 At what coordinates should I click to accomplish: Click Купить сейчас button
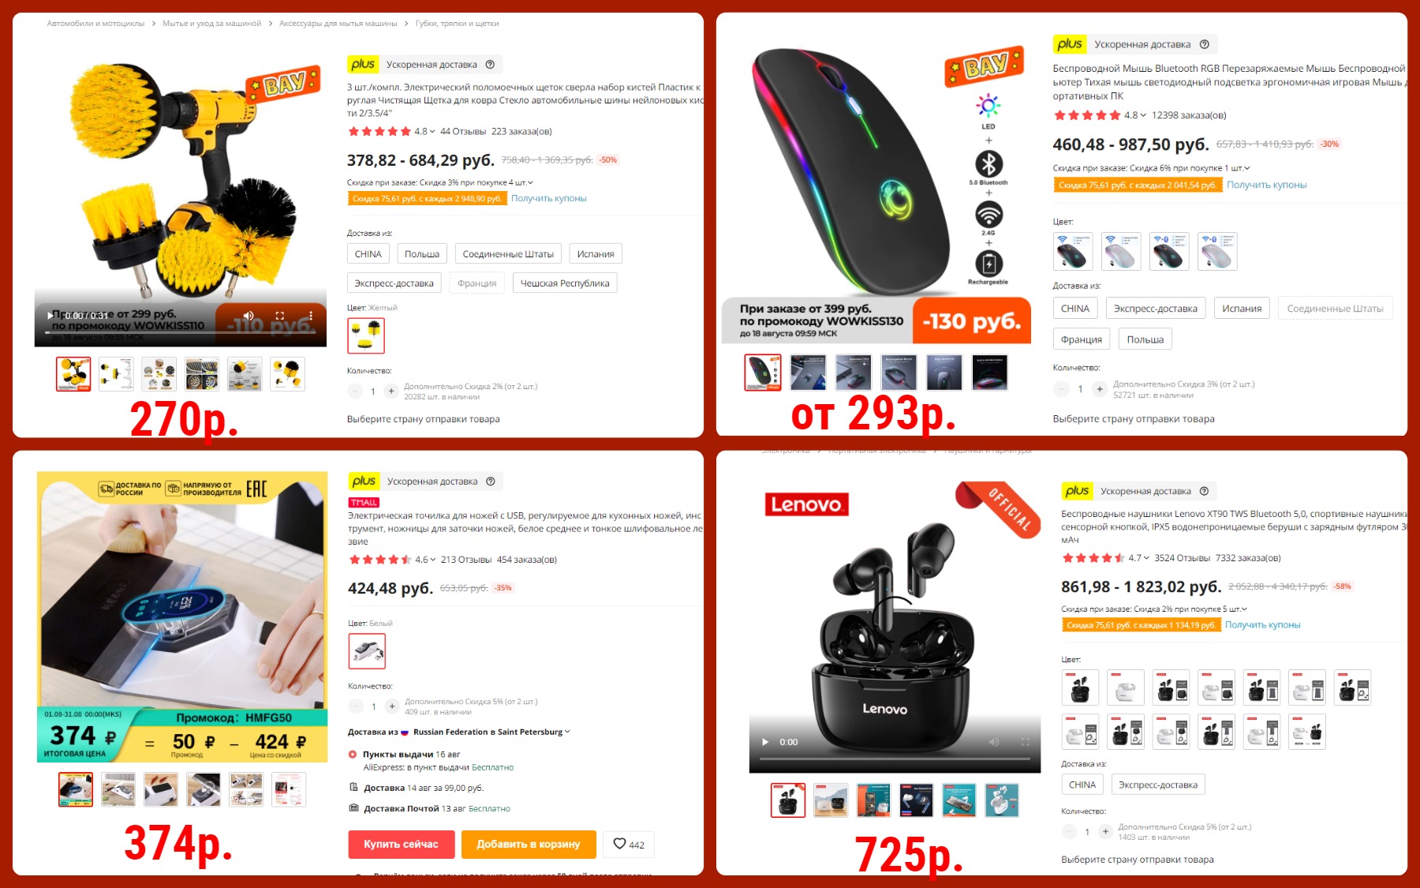click(x=401, y=844)
